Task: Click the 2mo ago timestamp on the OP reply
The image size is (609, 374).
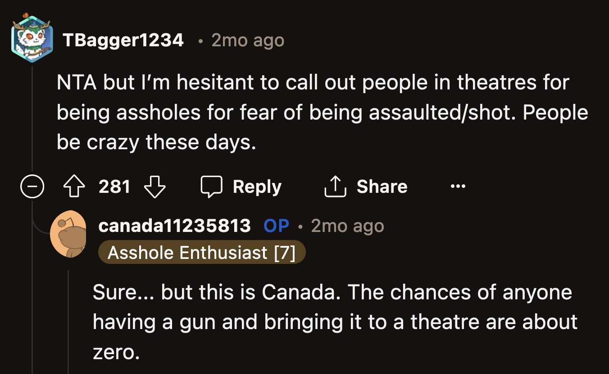Action: tap(346, 226)
